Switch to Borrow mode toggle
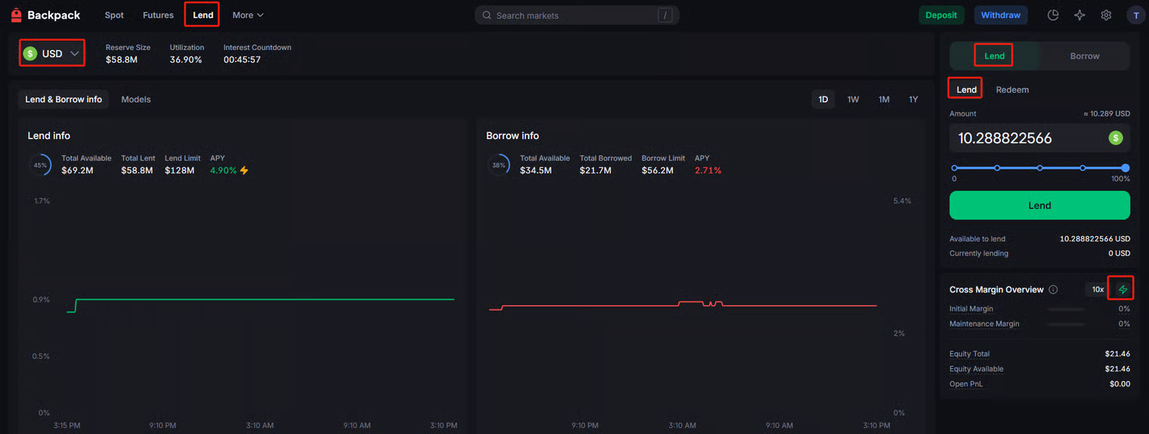The image size is (1149, 434). click(1084, 56)
